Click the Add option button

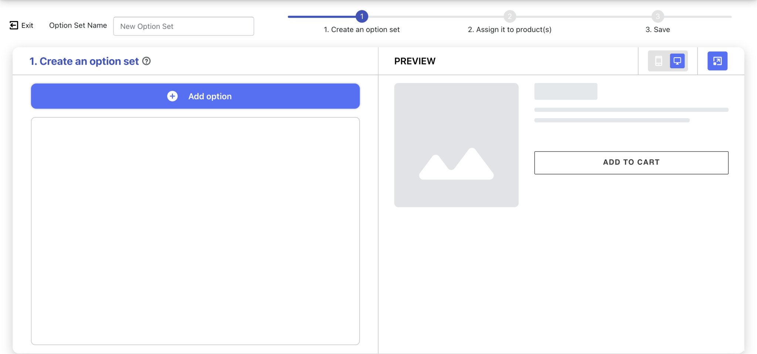coord(195,96)
